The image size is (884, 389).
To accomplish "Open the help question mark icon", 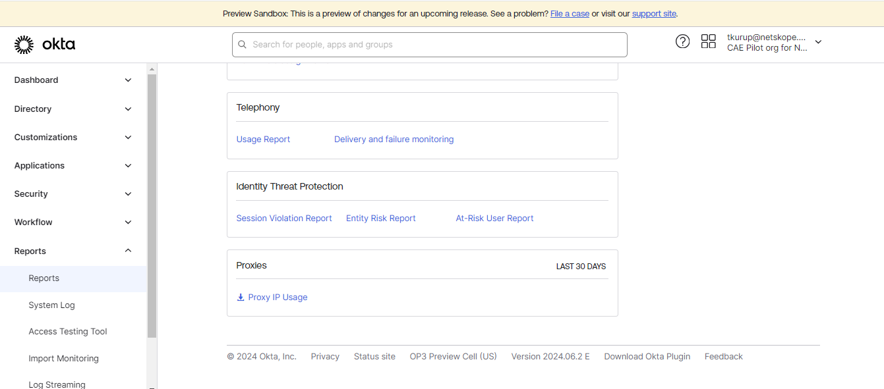I will pos(682,41).
